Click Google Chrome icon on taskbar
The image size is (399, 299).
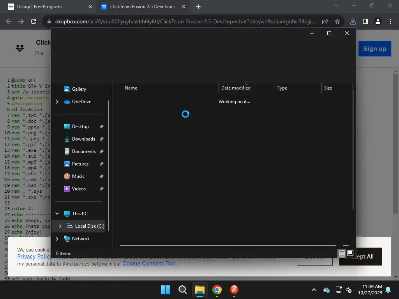pos(217,290)
